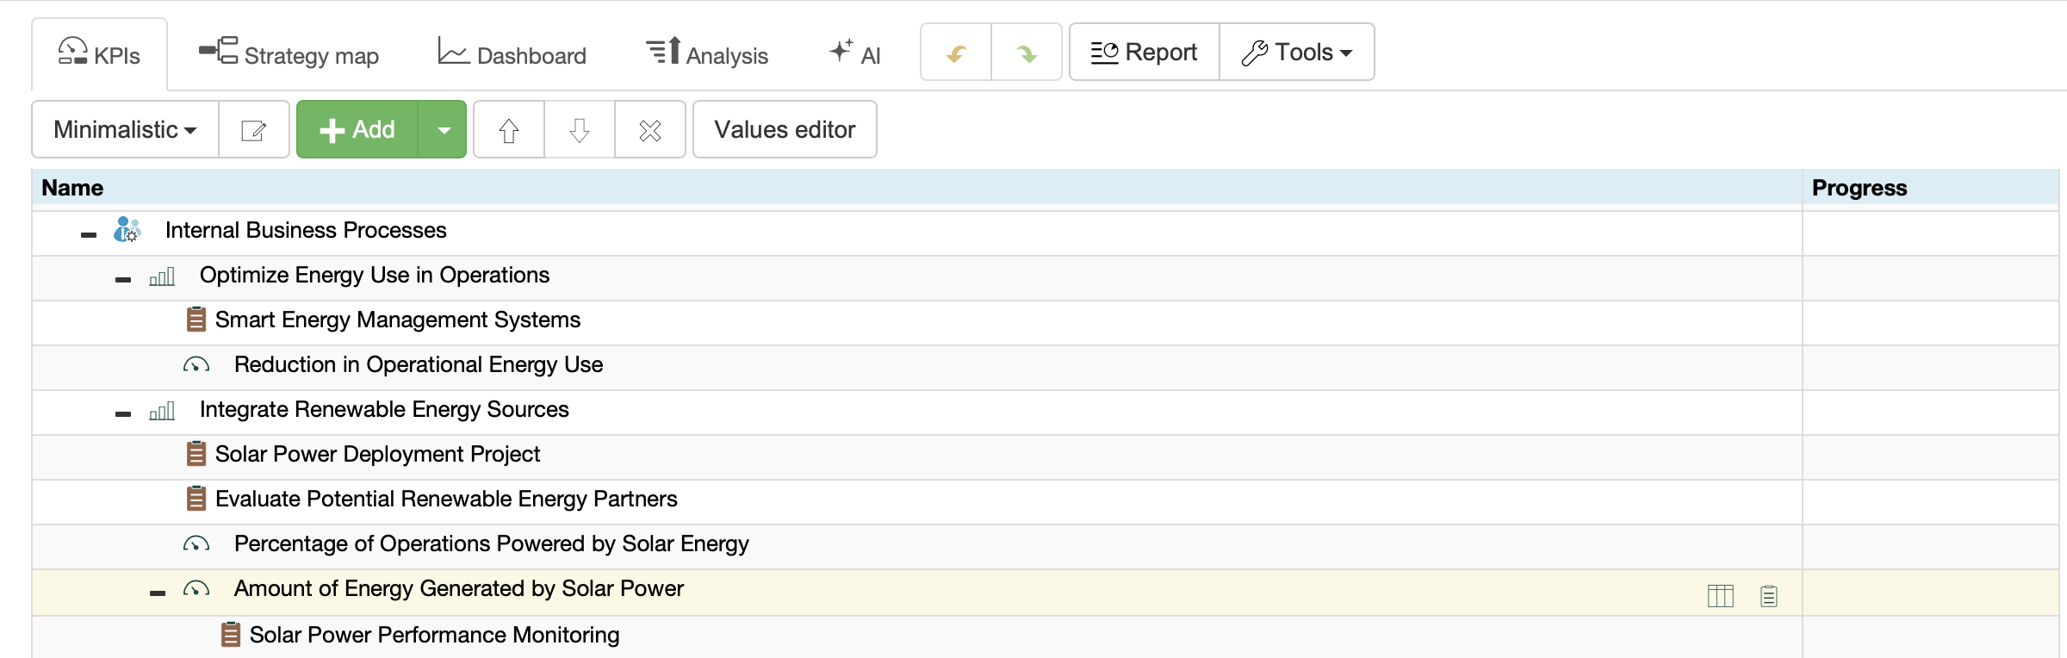Collapse the Internal Business Processes node
The width and height of the screenshot is (2067, 658).
coord(89,234)
